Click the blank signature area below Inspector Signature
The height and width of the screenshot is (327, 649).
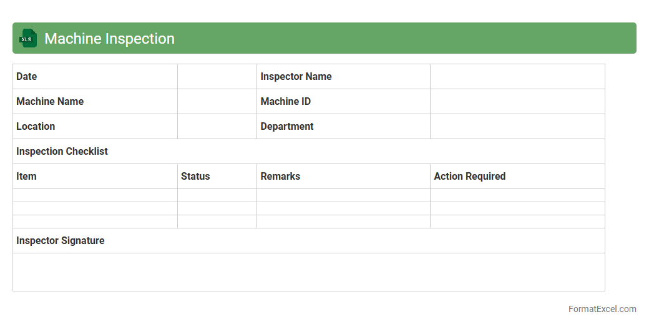308,272
